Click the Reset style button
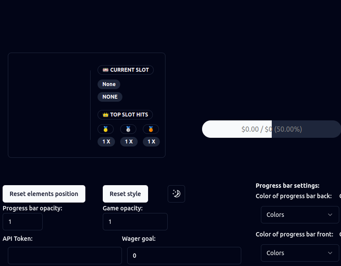The height and width of the screenshot is (266, 341). [125, 194]
